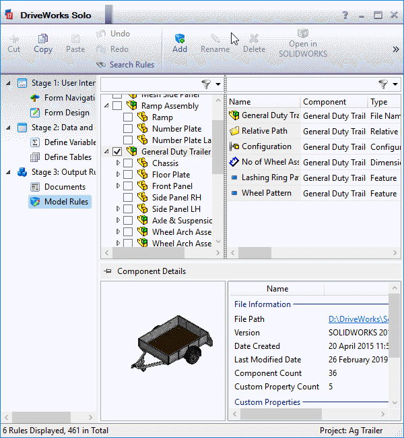Open Search Rules
404x438 pixels.
(125, 65)
